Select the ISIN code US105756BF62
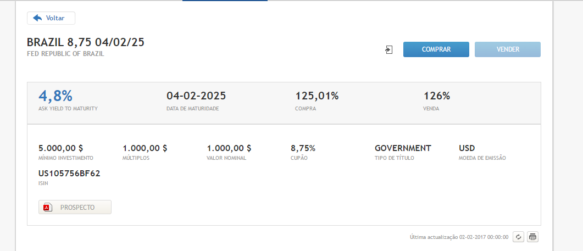This screenshot has height=251, width=583. (x=69, y=173)
